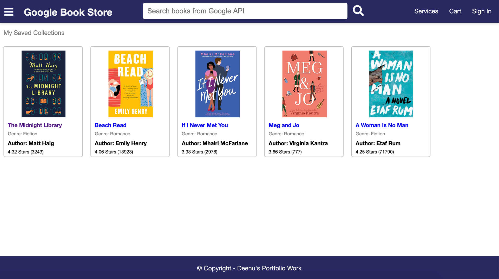The width and height of the screenshot is (499, 279).
Task: Open If I Never Met You cover
Action: 218,84
